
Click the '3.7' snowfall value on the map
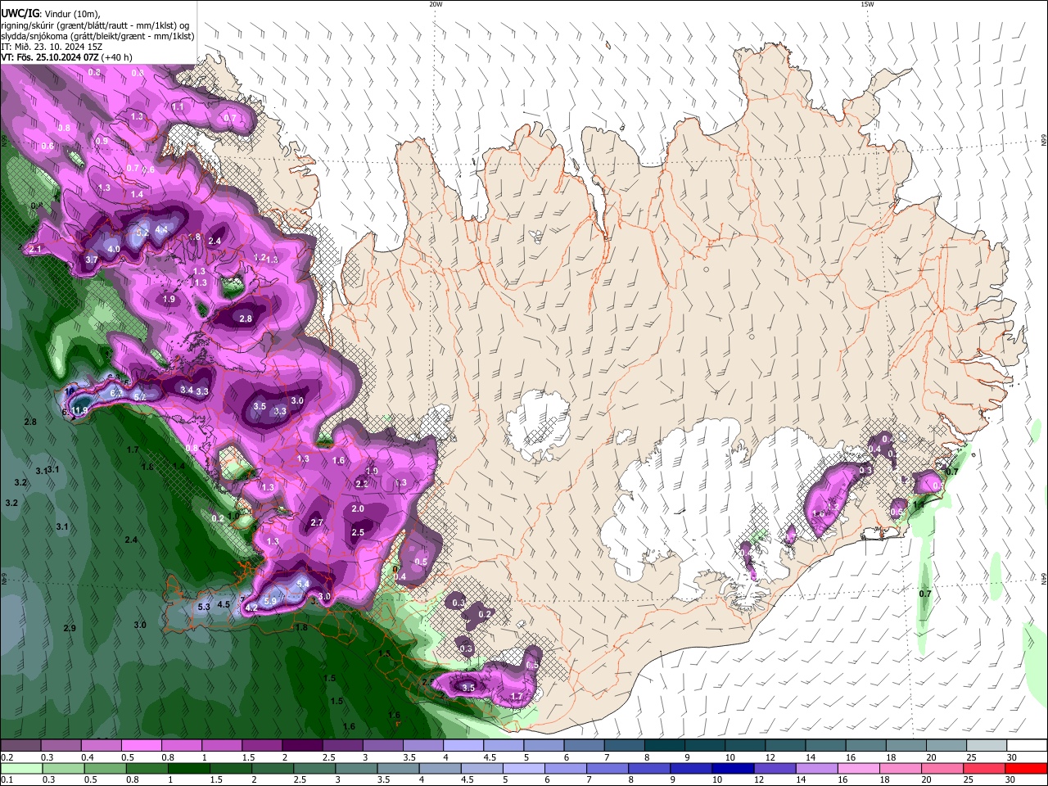[92, 260]
